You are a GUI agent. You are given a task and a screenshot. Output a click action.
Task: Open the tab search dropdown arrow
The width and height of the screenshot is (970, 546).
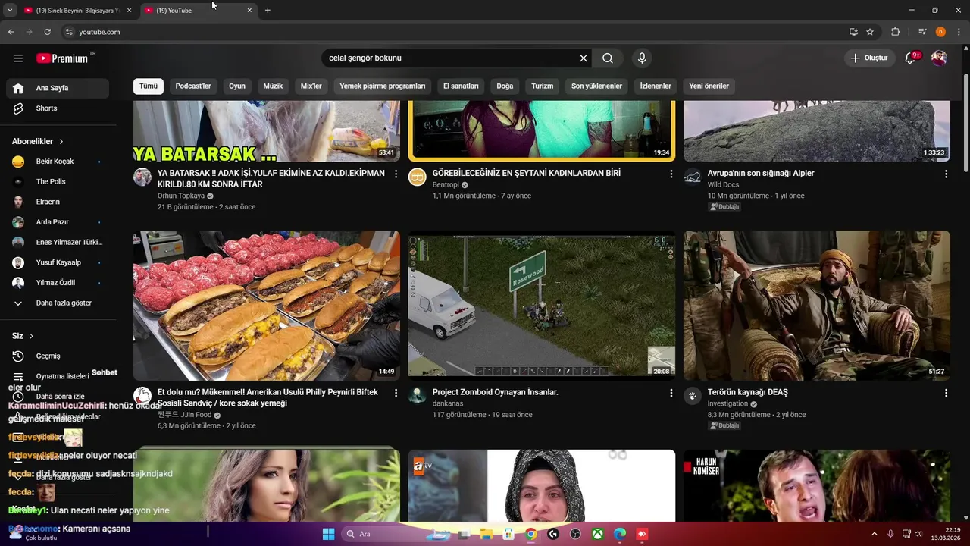(10, 10)
